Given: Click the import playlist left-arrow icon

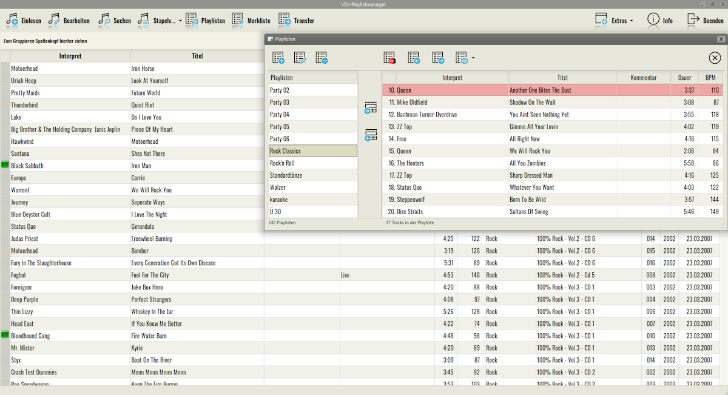Looking at the screenshot, I should click(x=414, y=58).
